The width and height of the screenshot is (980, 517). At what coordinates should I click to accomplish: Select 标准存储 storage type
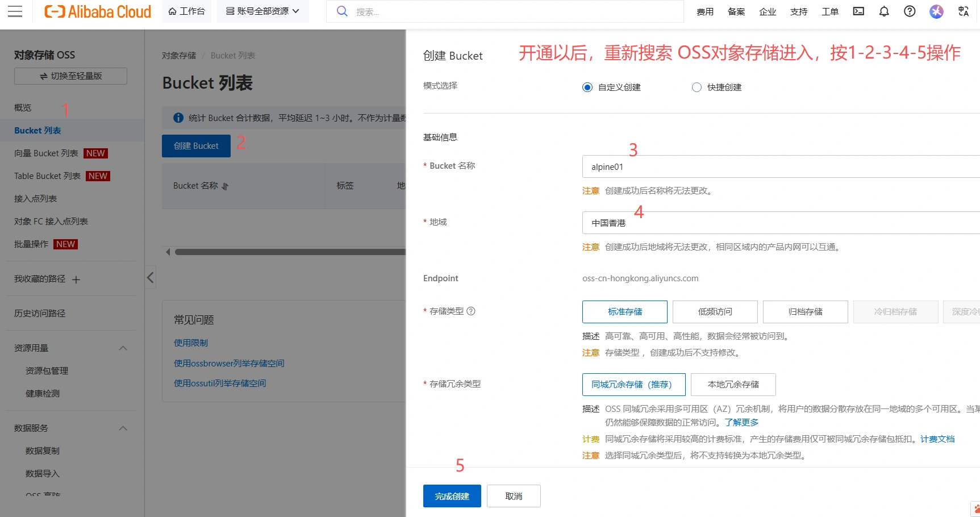click(625, 312)
